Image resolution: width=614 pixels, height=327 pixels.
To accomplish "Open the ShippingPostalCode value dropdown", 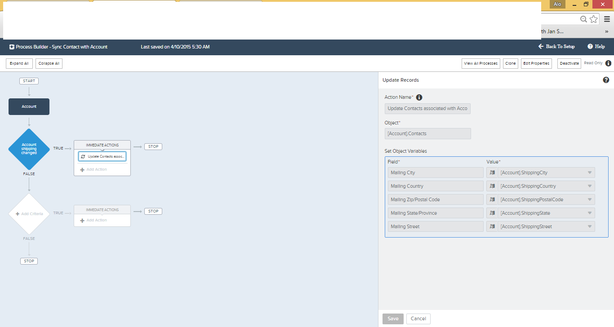I will tap(590, 200).
